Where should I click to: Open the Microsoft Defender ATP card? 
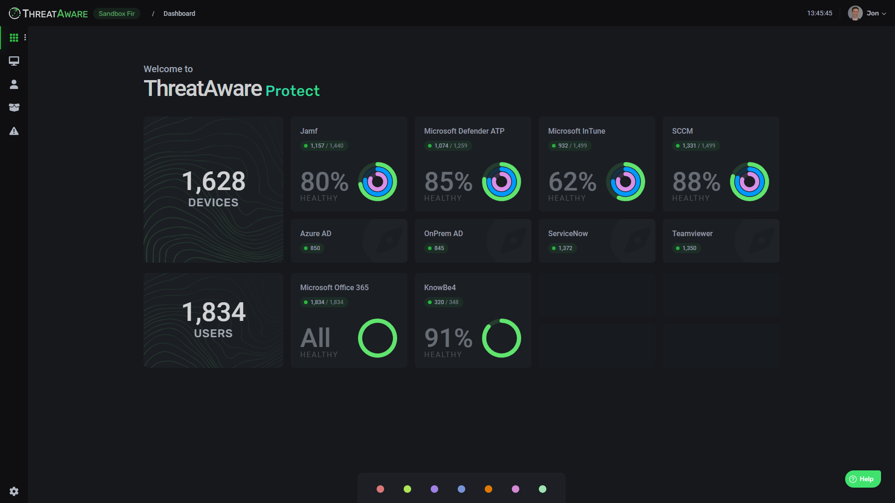tap(473, 164)
